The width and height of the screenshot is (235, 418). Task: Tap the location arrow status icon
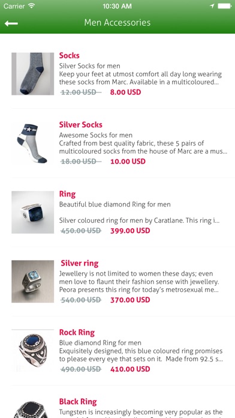(x=212, y=6)
